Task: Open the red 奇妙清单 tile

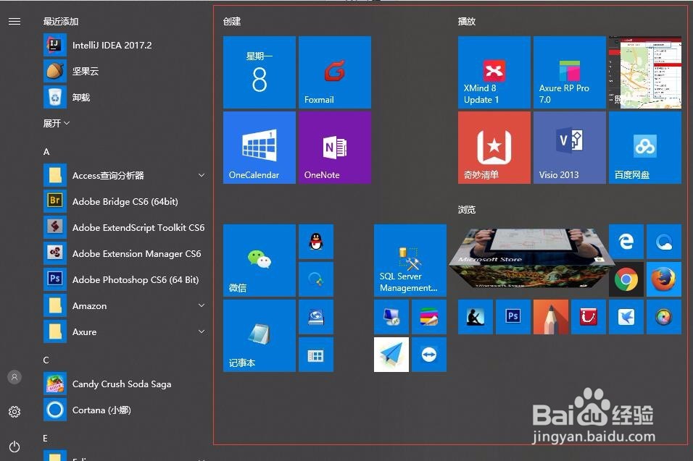Action: click(x=494, y=148)
